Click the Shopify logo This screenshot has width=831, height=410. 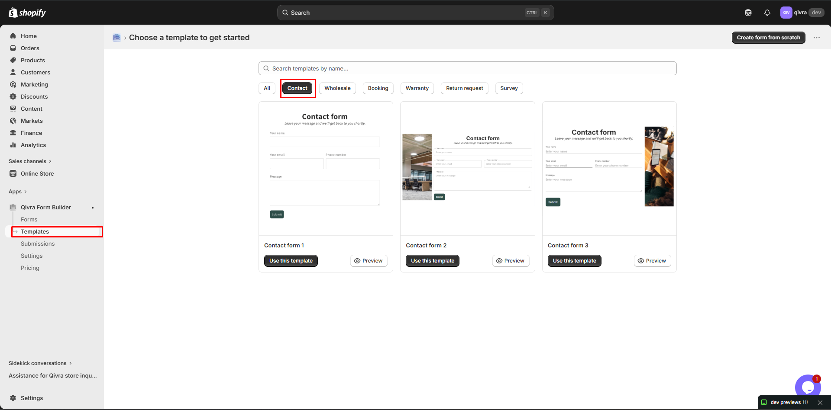point(27,13)
